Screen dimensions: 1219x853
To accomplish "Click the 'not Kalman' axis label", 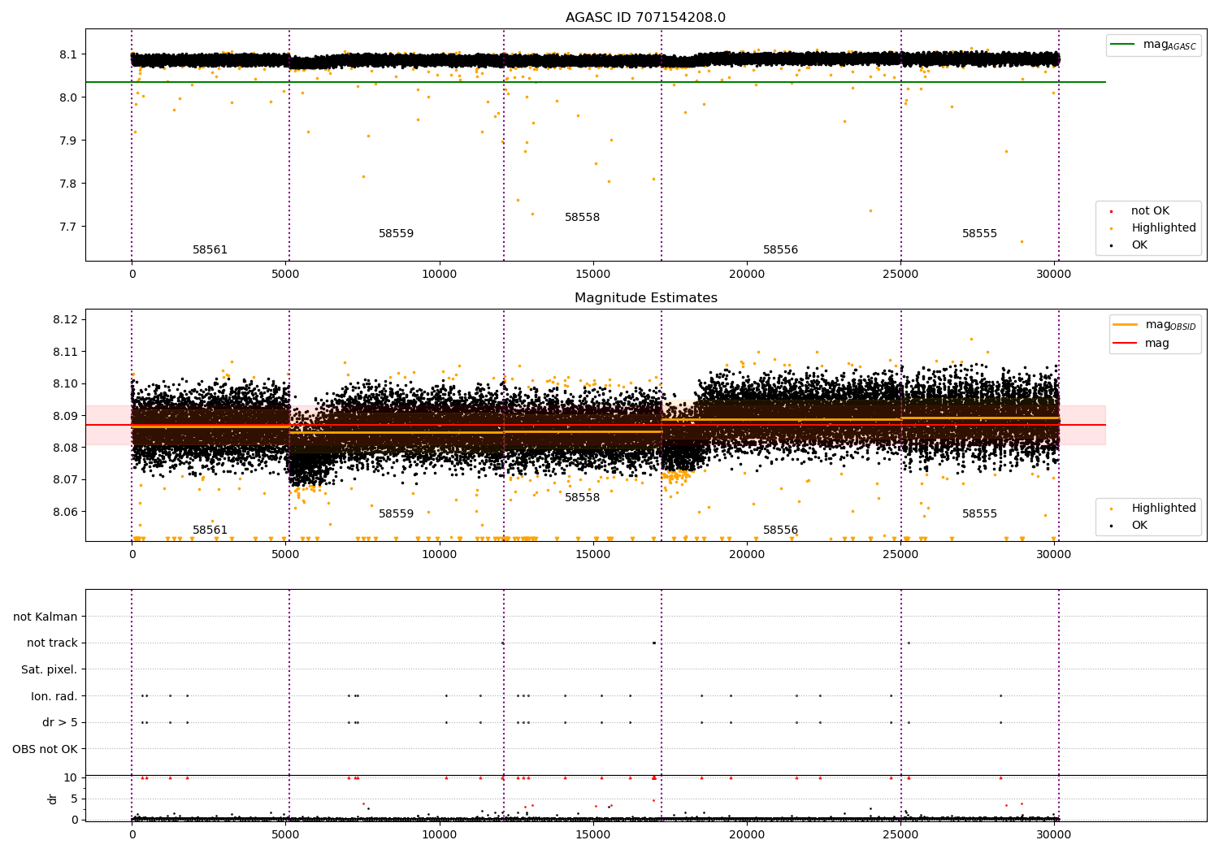I will coord(46,617).
